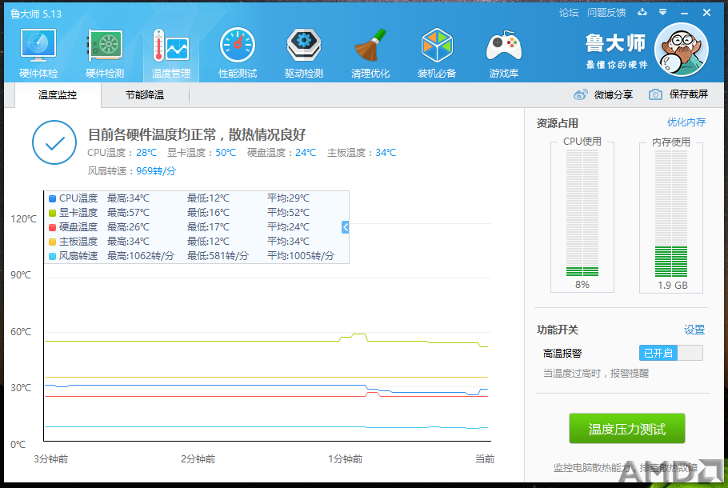
Task: Open the title bar dropdown menu arrow
Action: click(662, 12)
